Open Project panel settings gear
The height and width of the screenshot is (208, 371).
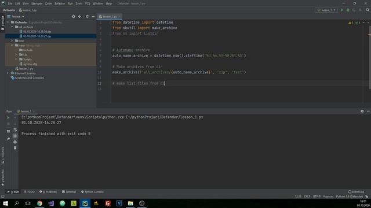[x=87, y=17]
